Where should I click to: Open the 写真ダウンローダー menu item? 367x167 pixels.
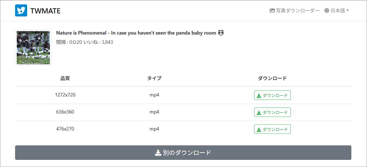click(294, 10)
